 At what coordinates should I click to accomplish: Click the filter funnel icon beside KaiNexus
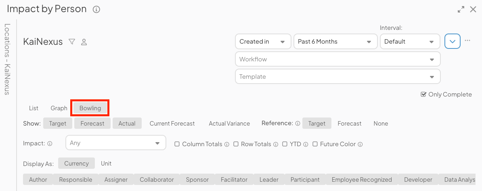(x=72, y=42)
